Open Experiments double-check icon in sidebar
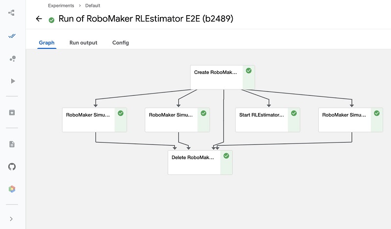Image resolution: width=391 pixels, height=229 pixels. click(12, 36)
